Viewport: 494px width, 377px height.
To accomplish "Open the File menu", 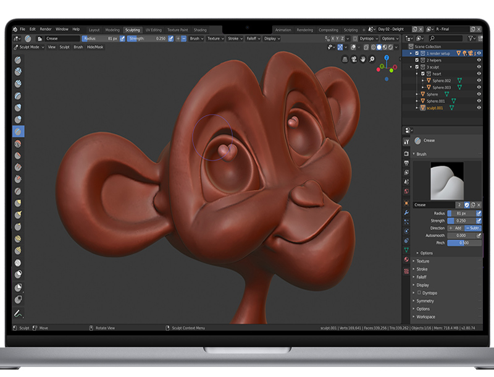I will coord(22,29).
